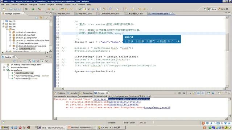Click Remove All Terminated Launches in Console
This screenshot has height=130, width=232.
(x=184, y=93)
